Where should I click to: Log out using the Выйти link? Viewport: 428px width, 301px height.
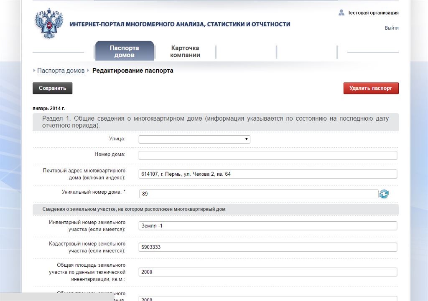click(x=391, y=28)
